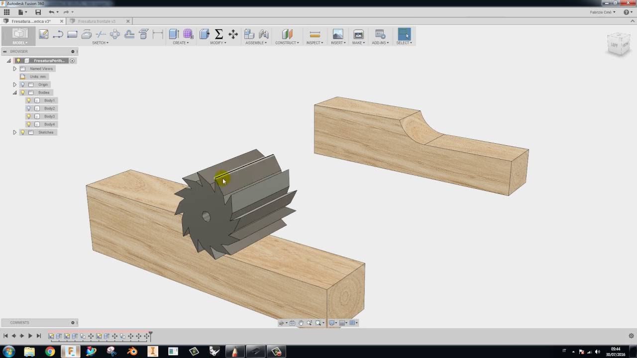Switch to Fresatura frontale v3 tab
The image size is (637, 358).
click(x=97, y=21)
